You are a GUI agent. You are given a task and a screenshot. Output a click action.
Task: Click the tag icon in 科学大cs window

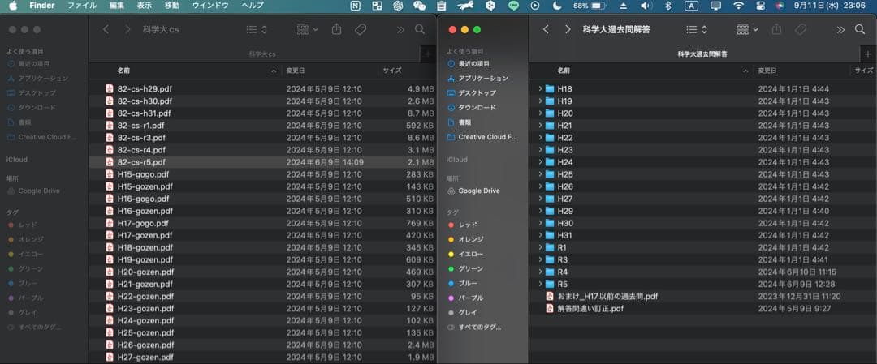coord(361,29)
